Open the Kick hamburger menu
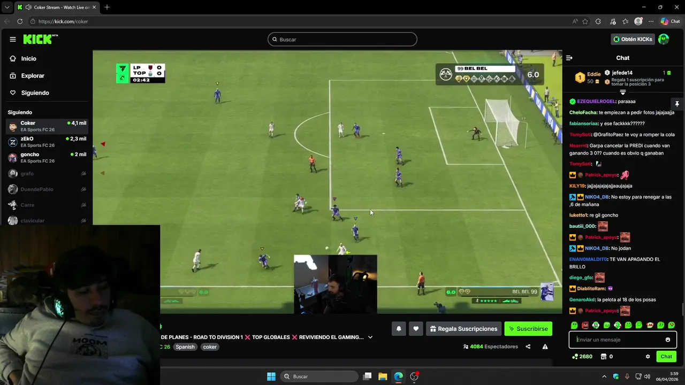 (x=13, y=39)
